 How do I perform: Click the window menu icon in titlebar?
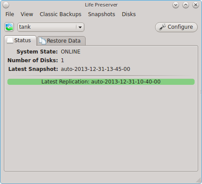pyautogui.click(x=6, y=5)
